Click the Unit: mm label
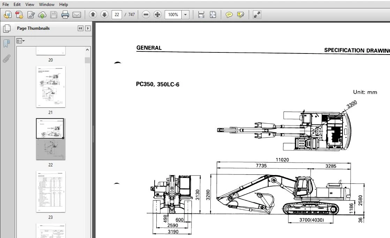The image size is (390, 238). (365, 92)
